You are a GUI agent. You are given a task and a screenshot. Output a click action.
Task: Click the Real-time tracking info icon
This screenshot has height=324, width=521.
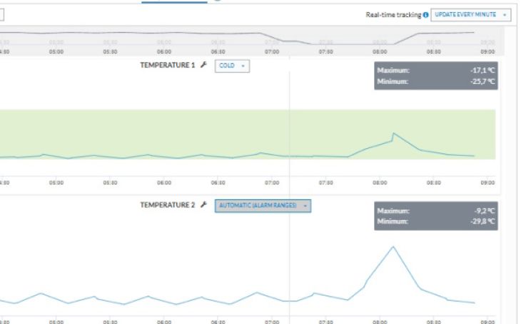[x=425, y=15]
